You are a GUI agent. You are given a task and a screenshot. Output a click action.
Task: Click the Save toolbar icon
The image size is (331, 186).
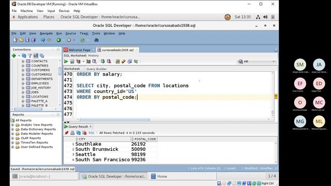pos(27,40)
